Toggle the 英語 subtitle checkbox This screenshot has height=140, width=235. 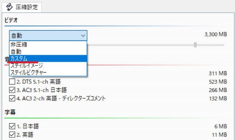click(12, 135)
